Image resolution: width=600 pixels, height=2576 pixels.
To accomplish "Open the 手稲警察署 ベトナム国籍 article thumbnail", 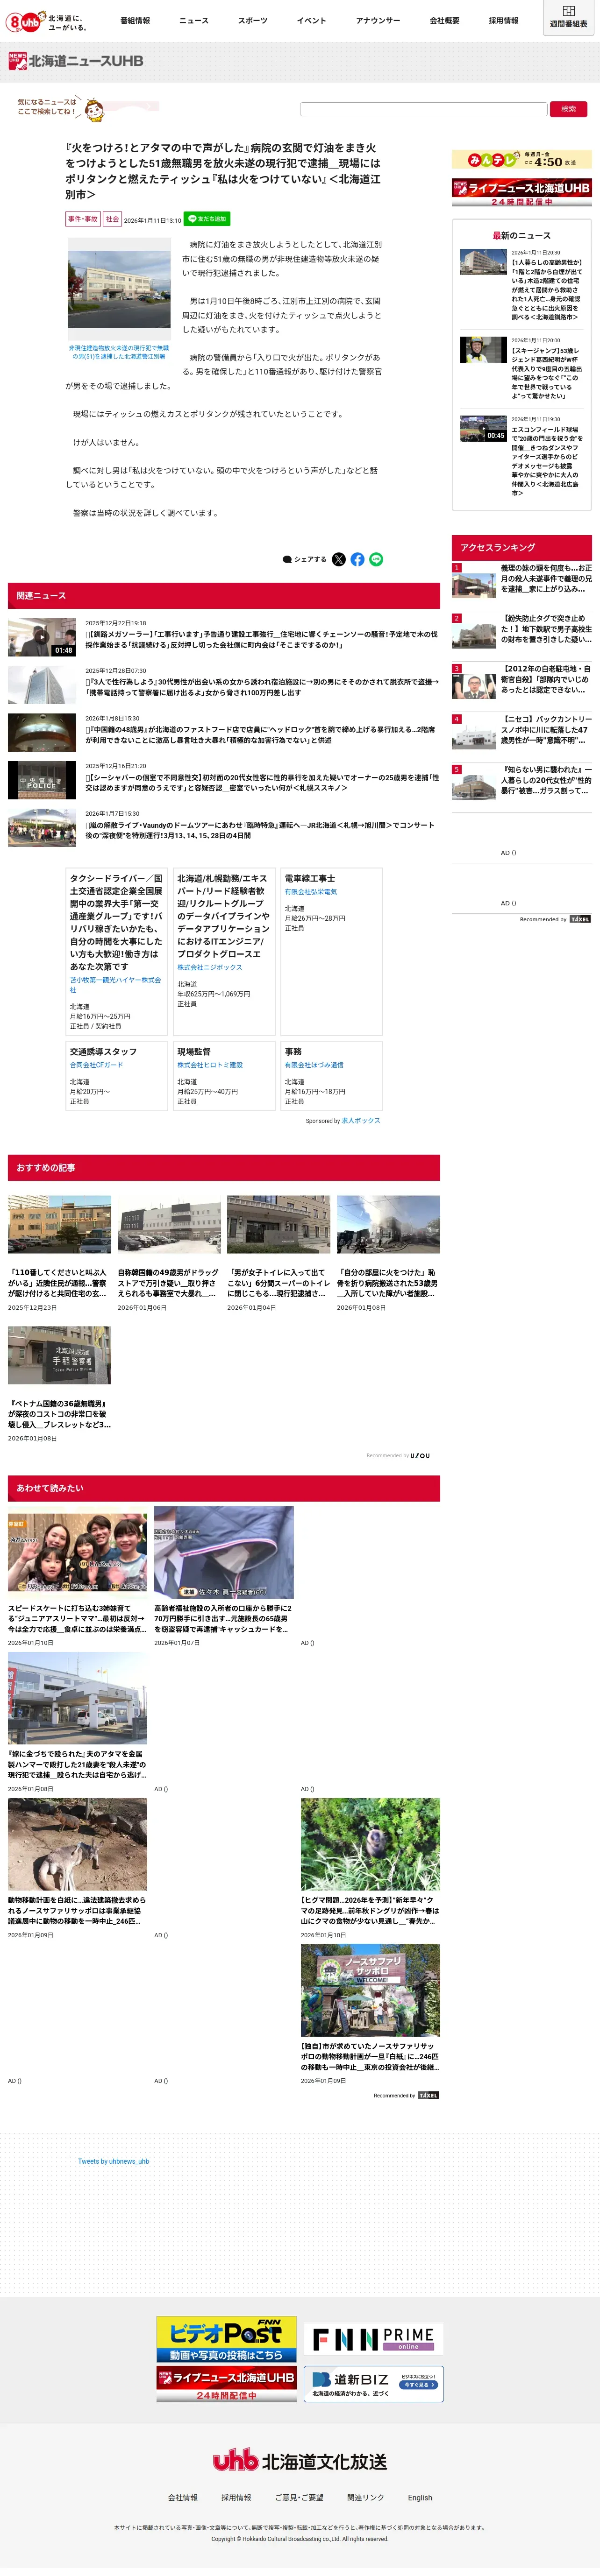I will click(59, 1355).
